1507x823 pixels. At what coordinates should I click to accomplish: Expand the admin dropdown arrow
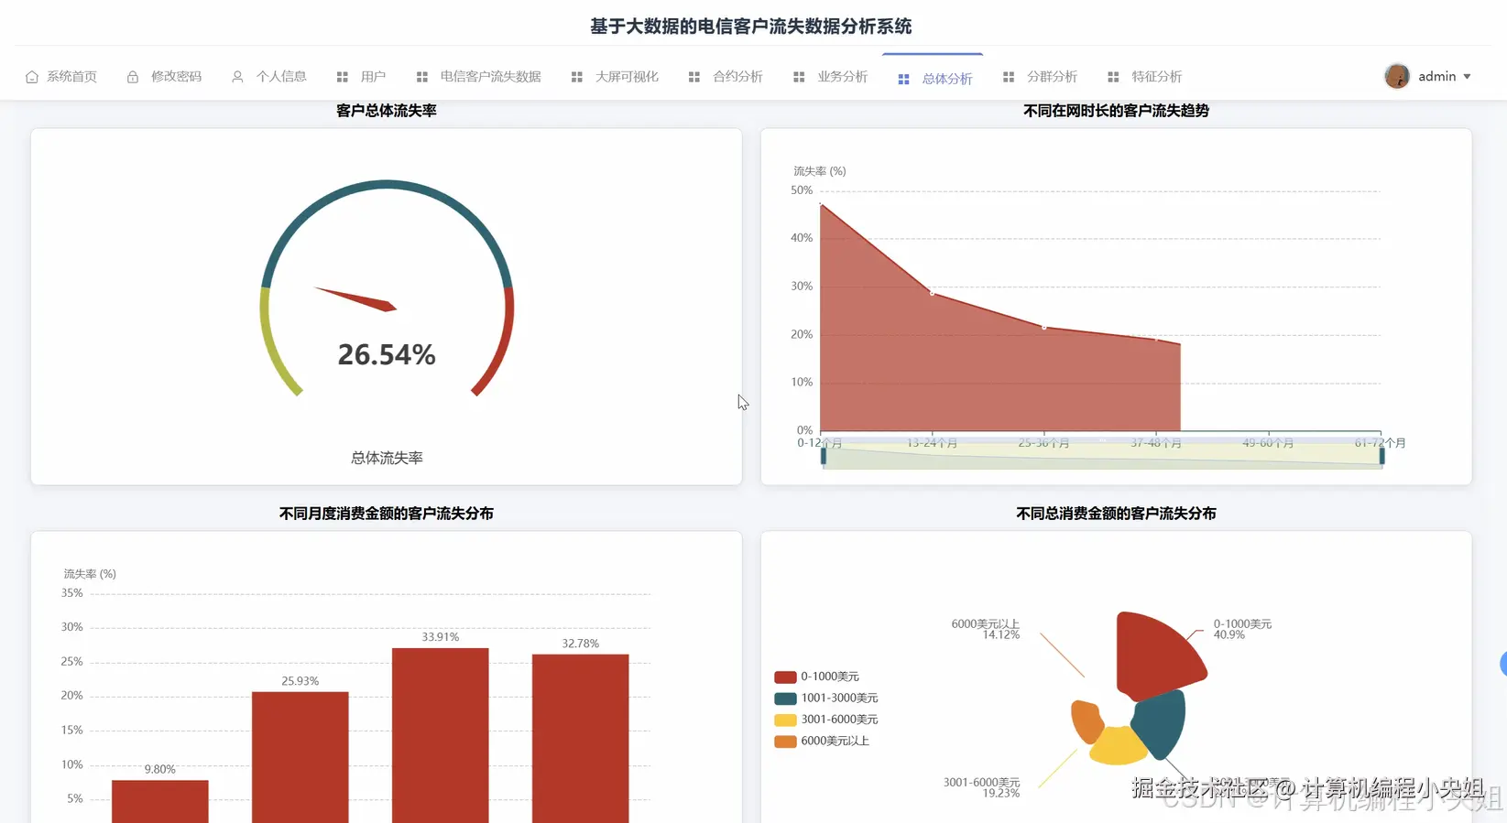[x=1467, y=77]
